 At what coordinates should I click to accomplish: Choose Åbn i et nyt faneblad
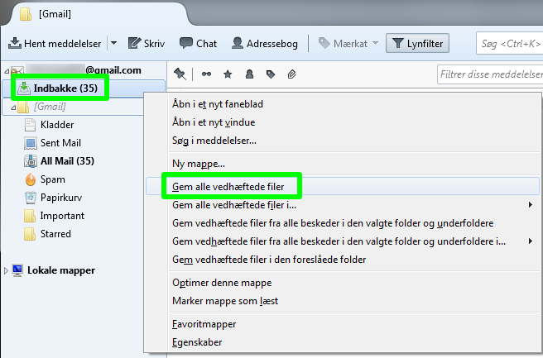pos(218,104)
